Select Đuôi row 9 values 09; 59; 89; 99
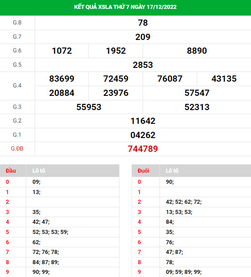Image resolution: width=251 pixels, height=277 pixels. pos(183,272)
